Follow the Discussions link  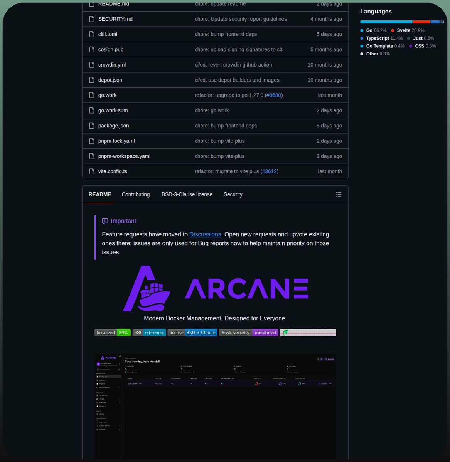[x=205, y=234]
